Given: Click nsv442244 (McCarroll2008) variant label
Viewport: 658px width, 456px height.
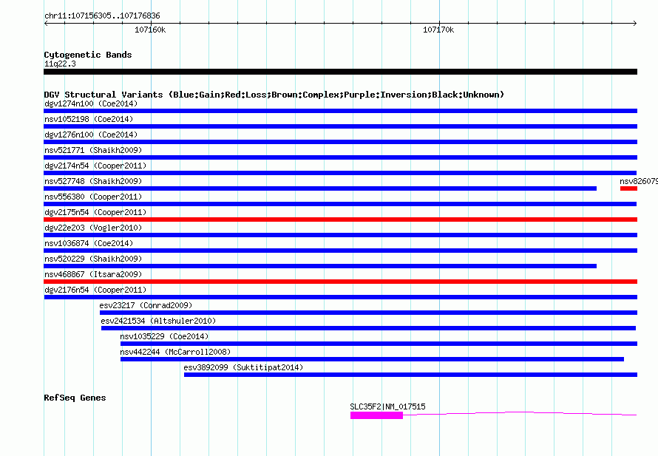Looking at the screenshot, I should pos(175,352).
